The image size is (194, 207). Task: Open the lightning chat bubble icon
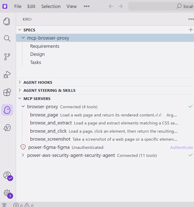[7, 128]
